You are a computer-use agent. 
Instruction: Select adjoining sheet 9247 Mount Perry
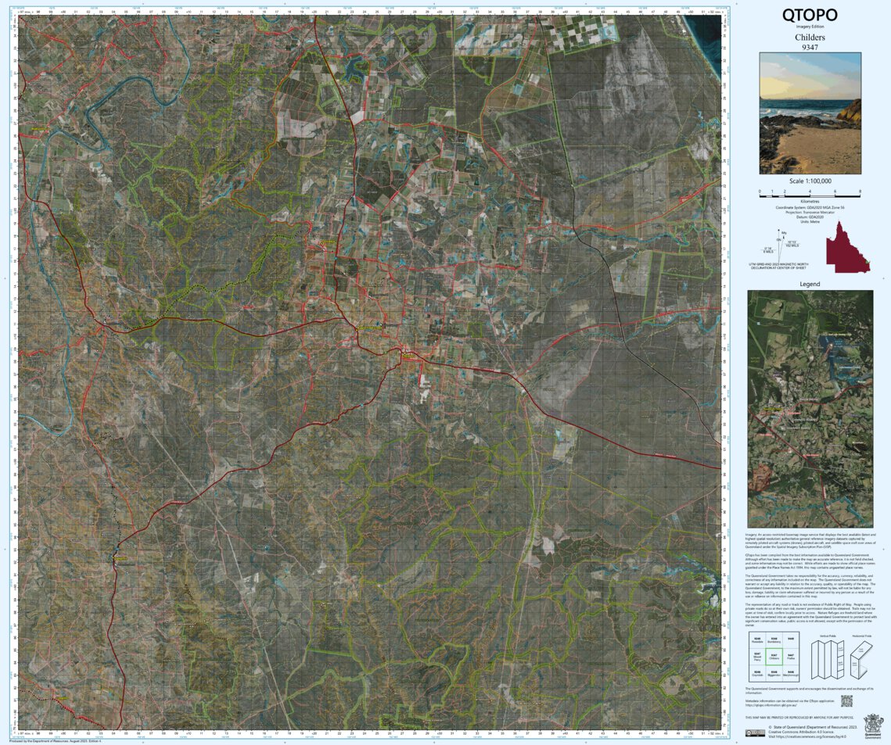click(758, 657)
